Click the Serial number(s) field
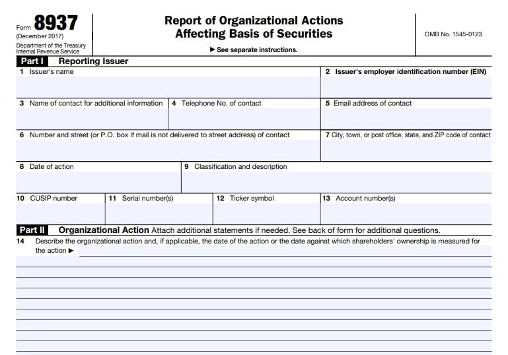508x355 pixels. coord(159,214)
